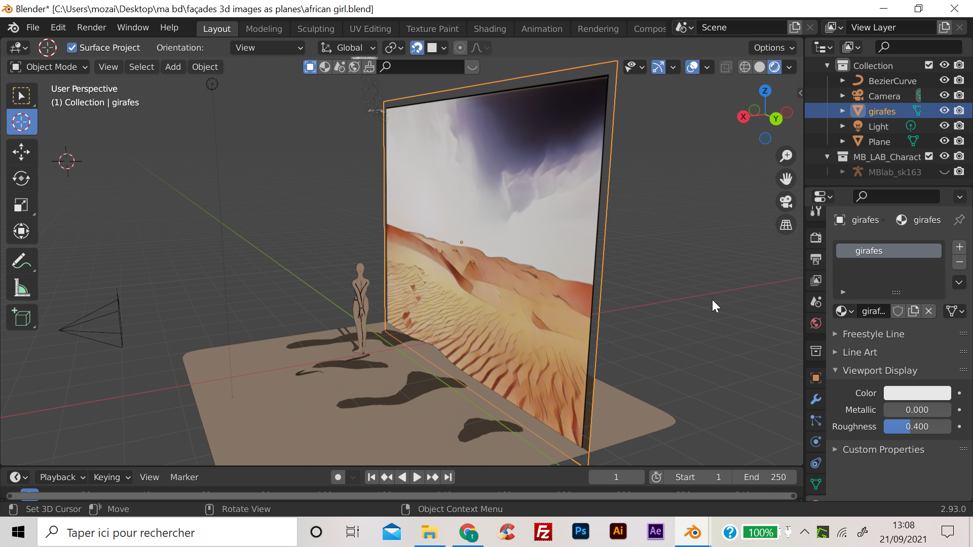
Task: Adjust the Roughness slider
Action: click(x=917, y=426)
